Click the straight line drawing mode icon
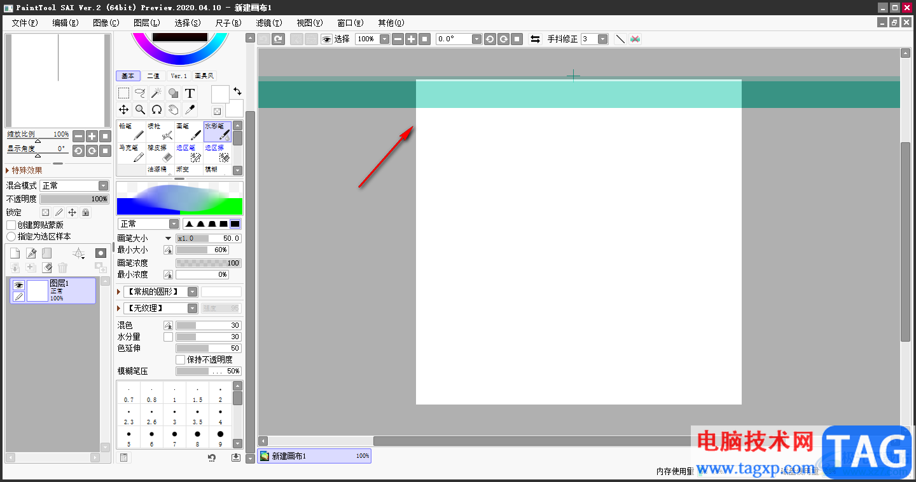 coord(620,39)
